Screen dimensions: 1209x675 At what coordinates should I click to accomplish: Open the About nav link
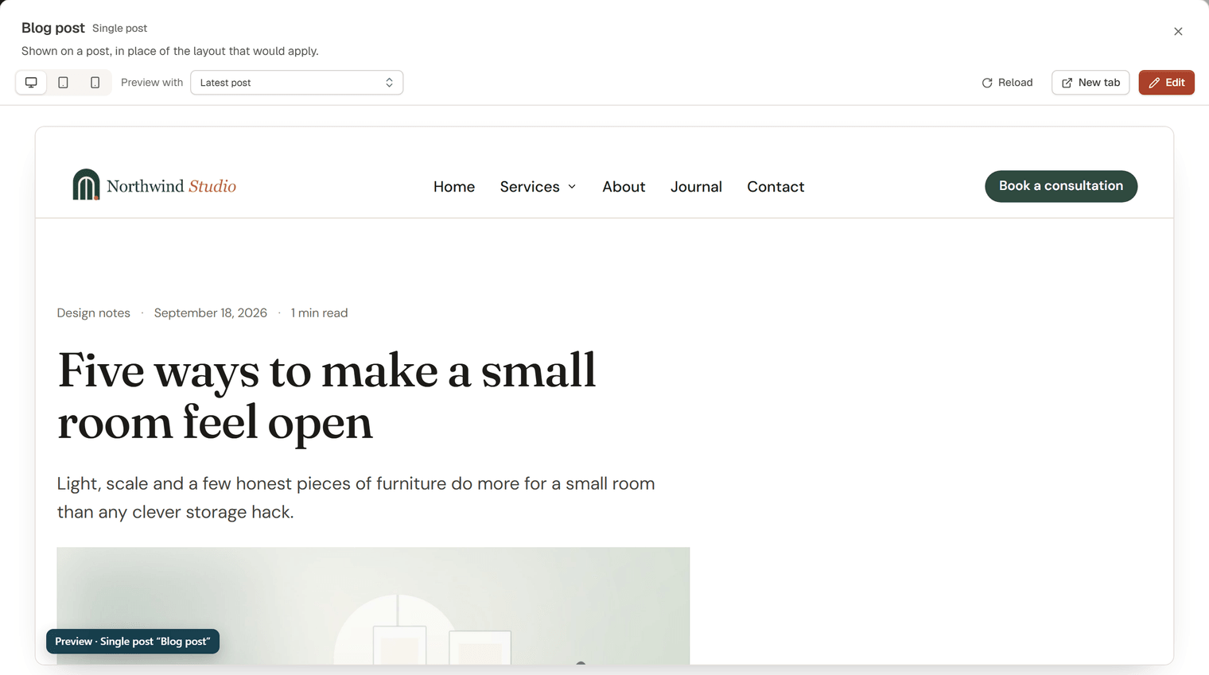point(624,187)
